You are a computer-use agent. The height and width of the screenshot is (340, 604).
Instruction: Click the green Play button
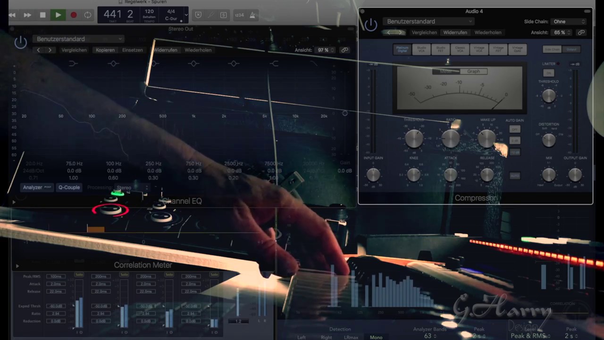pyautogui.click(x=58, y=15)
